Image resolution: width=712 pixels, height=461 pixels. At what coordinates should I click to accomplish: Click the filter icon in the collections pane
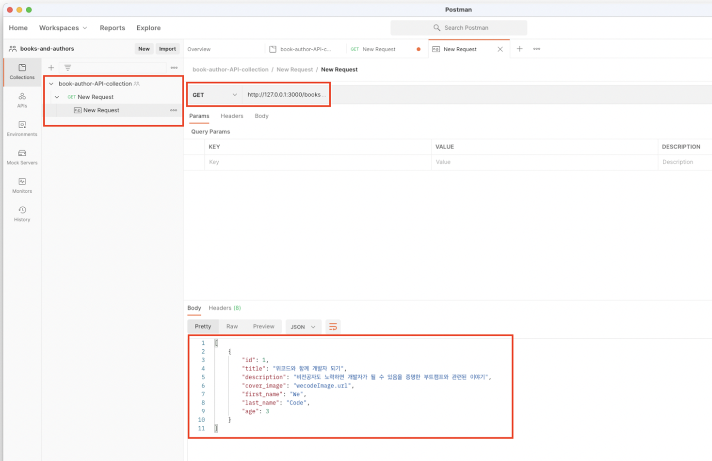click(x=68, y=68)
